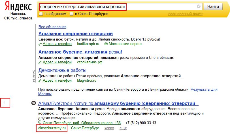Click the map pin icon by the Обводного канала address

(x=40, y=122)
